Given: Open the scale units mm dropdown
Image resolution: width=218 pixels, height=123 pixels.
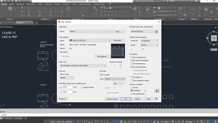Looking at the screenshot, I should [x=118, y=83].
